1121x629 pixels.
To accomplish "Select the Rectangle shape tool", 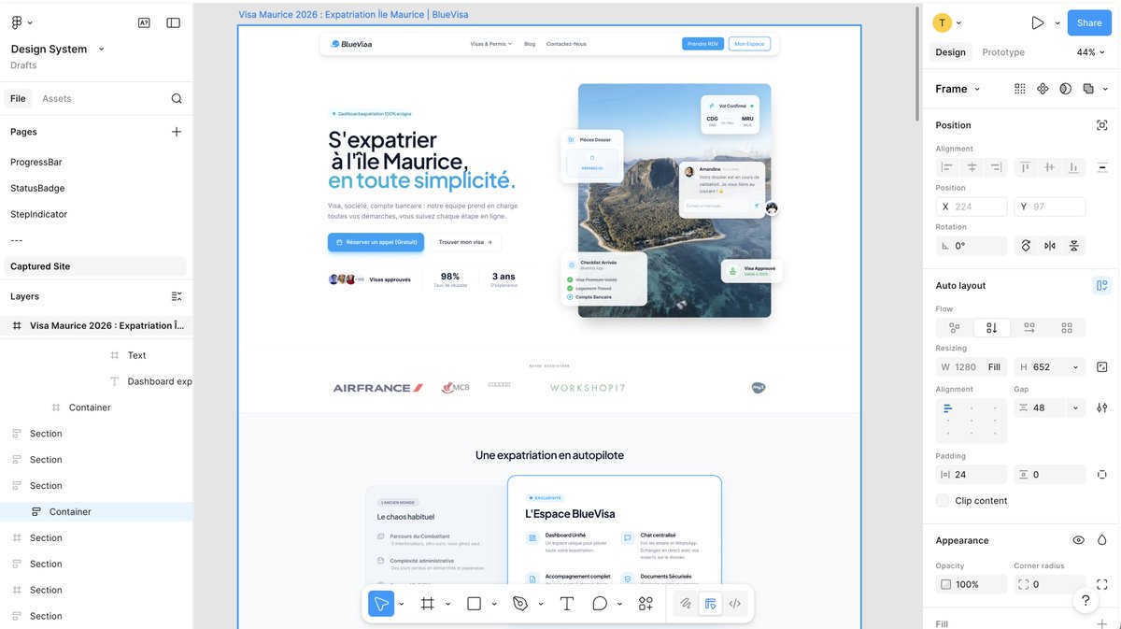I will click(x=474, y=604).
